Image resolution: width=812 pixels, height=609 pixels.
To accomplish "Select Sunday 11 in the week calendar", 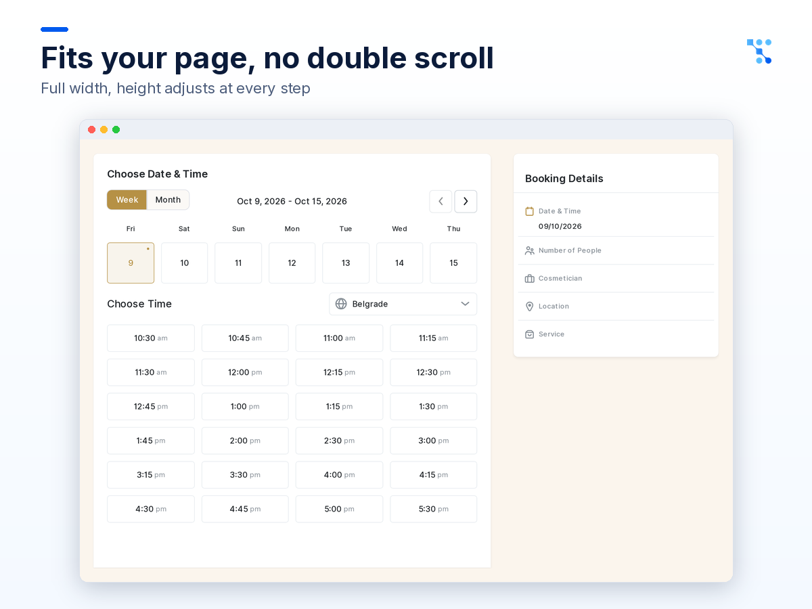I will (238, 263).
